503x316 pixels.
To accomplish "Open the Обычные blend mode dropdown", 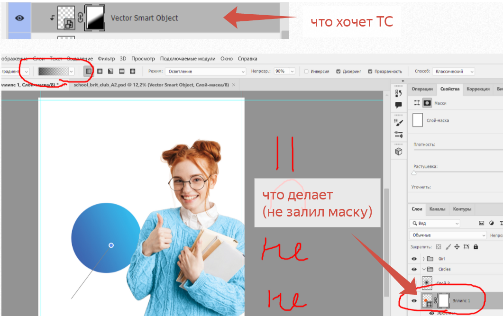I will pos(448,235).
